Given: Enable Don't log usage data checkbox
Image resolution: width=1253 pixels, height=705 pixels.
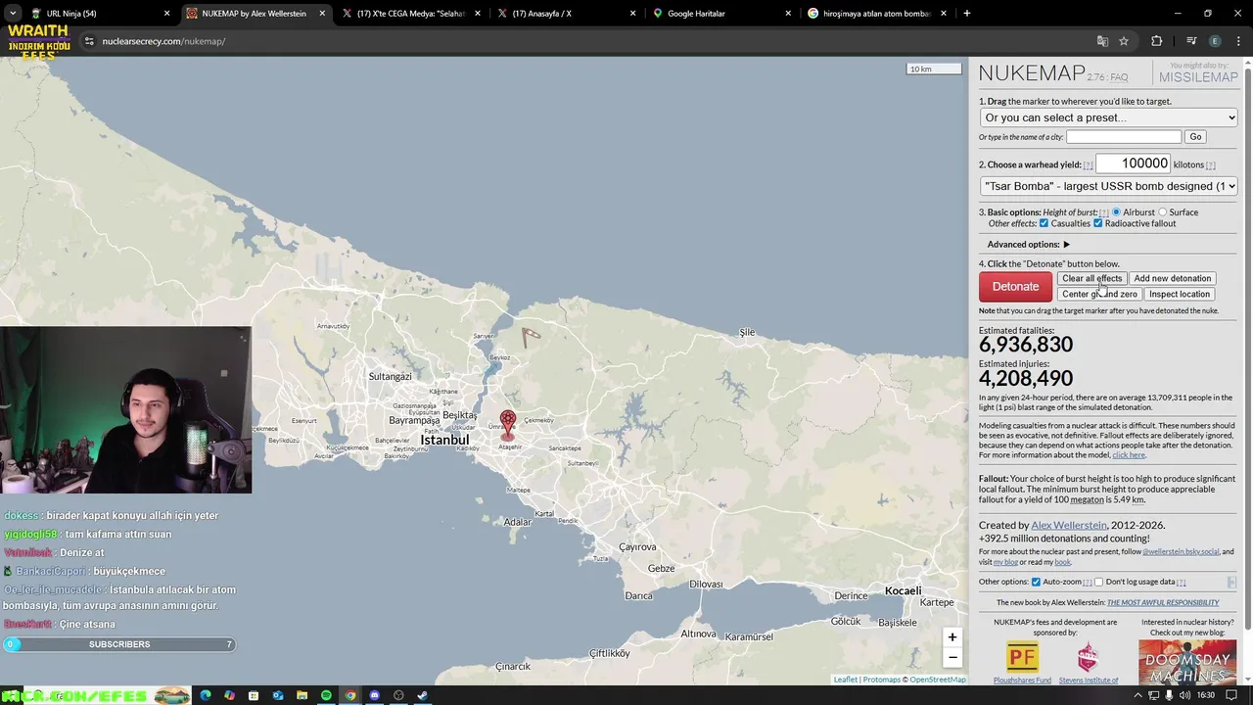Looking at the screenshot, I should [1098, 582].
